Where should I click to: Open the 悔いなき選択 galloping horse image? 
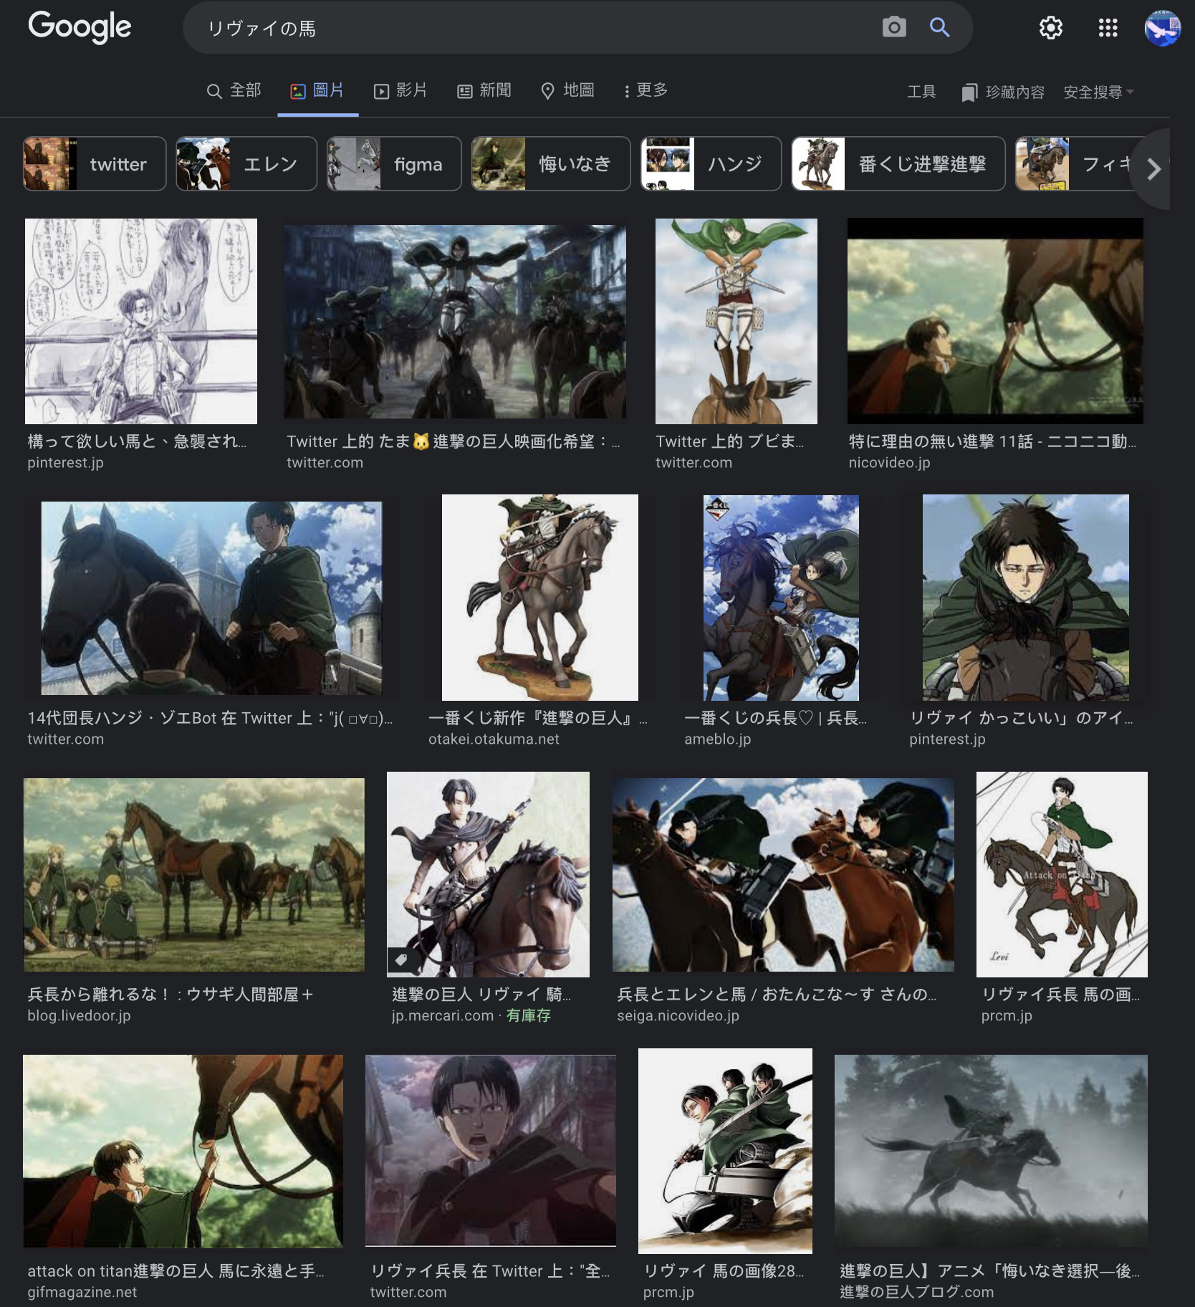[x=991, y=1151]
